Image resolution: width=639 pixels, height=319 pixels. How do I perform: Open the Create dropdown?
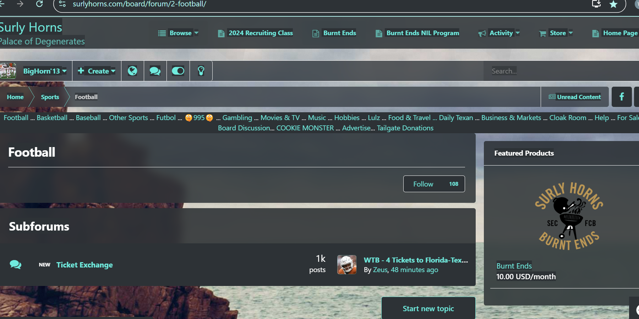point(97,71)
